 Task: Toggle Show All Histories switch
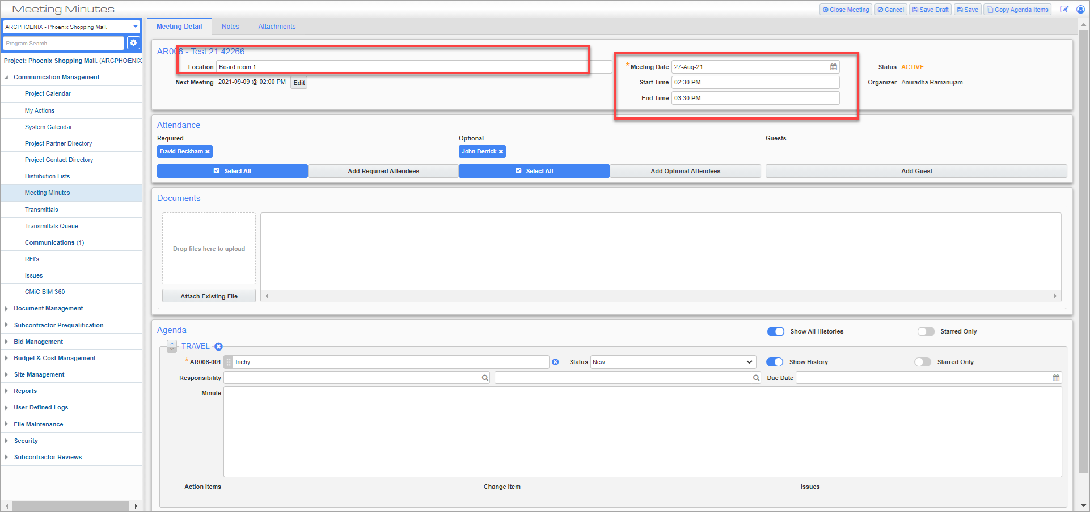tap(775, 332)
